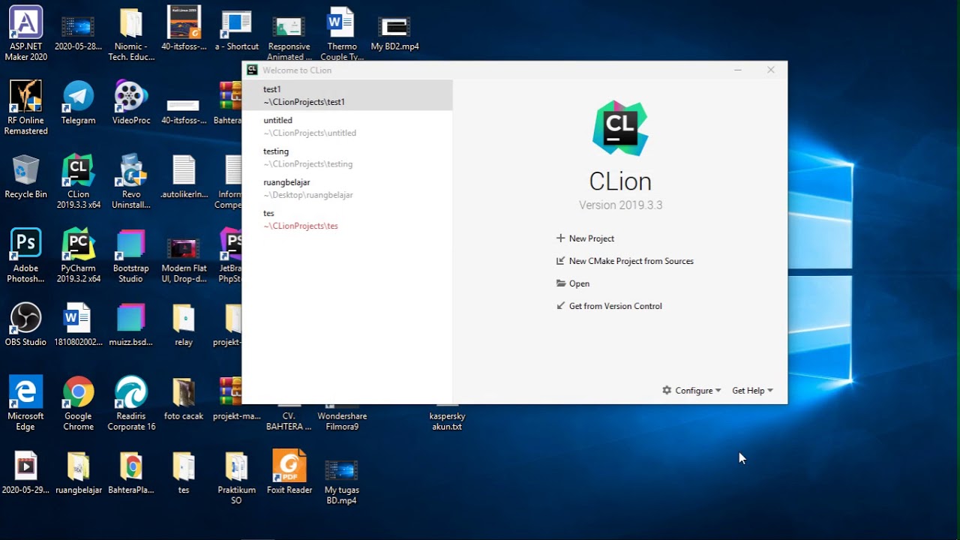Select the Foxit Reader desktop icon
Image resolution: width=960 pixels, height=540 pixels.
289,472
